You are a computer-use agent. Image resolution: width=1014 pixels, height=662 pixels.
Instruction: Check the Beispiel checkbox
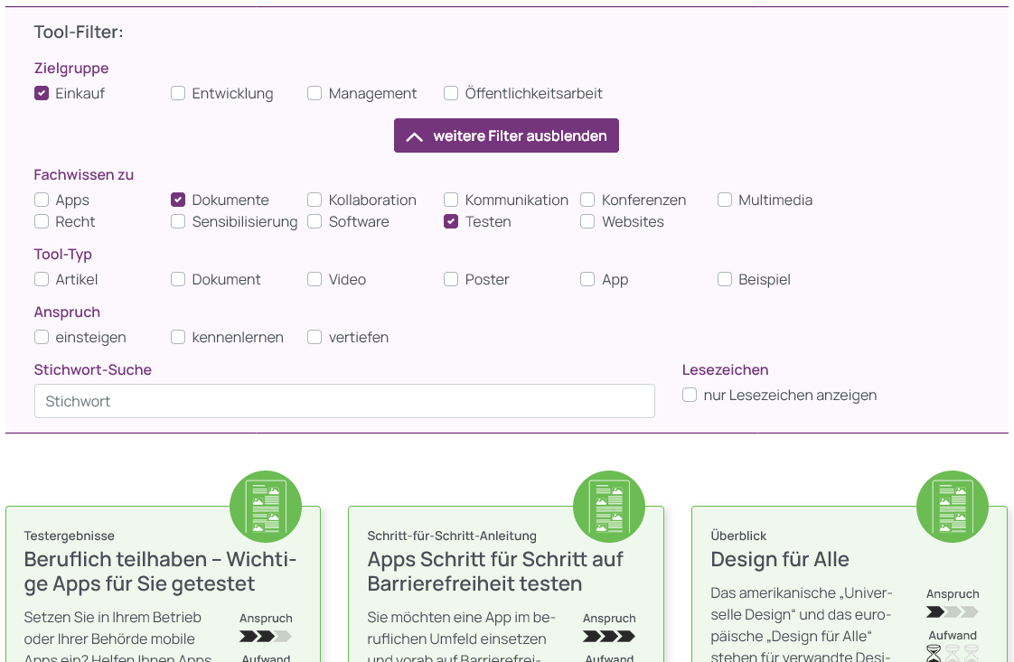pyautogui.click(x=724, y=279)
